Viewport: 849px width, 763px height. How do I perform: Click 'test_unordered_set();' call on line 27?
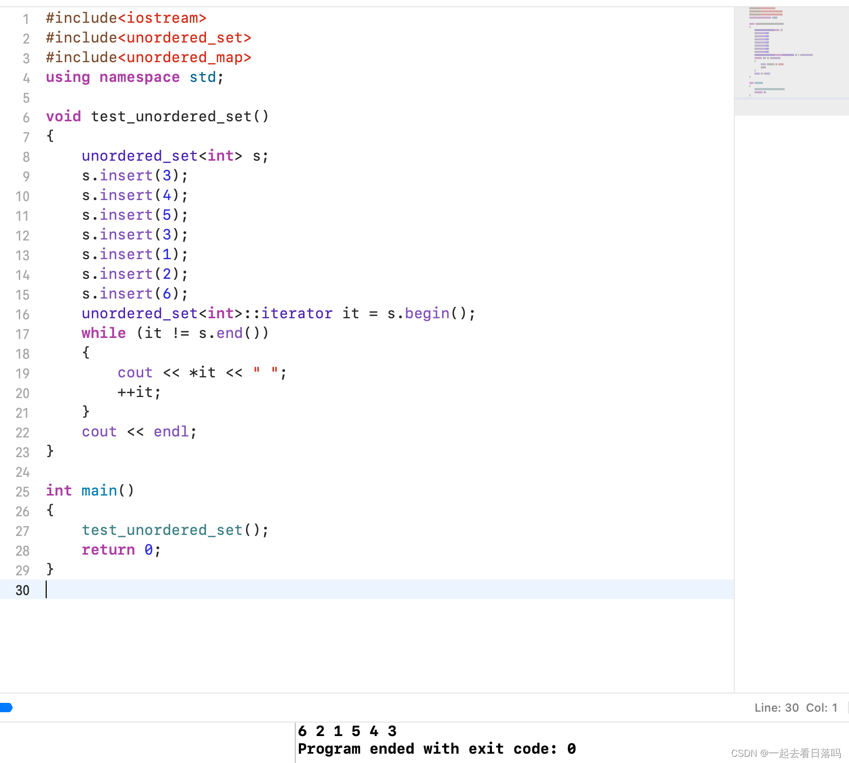coord(175,530)
